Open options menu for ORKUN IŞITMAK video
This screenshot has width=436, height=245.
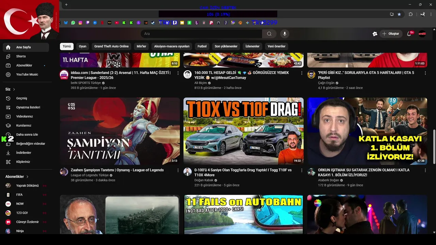click(425, 170)
